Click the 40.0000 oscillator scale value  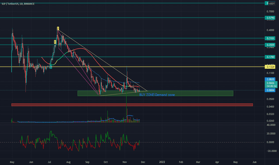(x=271, y=125)
